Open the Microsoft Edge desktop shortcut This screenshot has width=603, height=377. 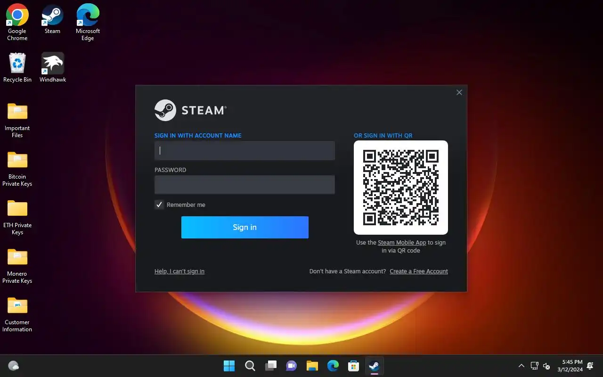click(88, 22)
